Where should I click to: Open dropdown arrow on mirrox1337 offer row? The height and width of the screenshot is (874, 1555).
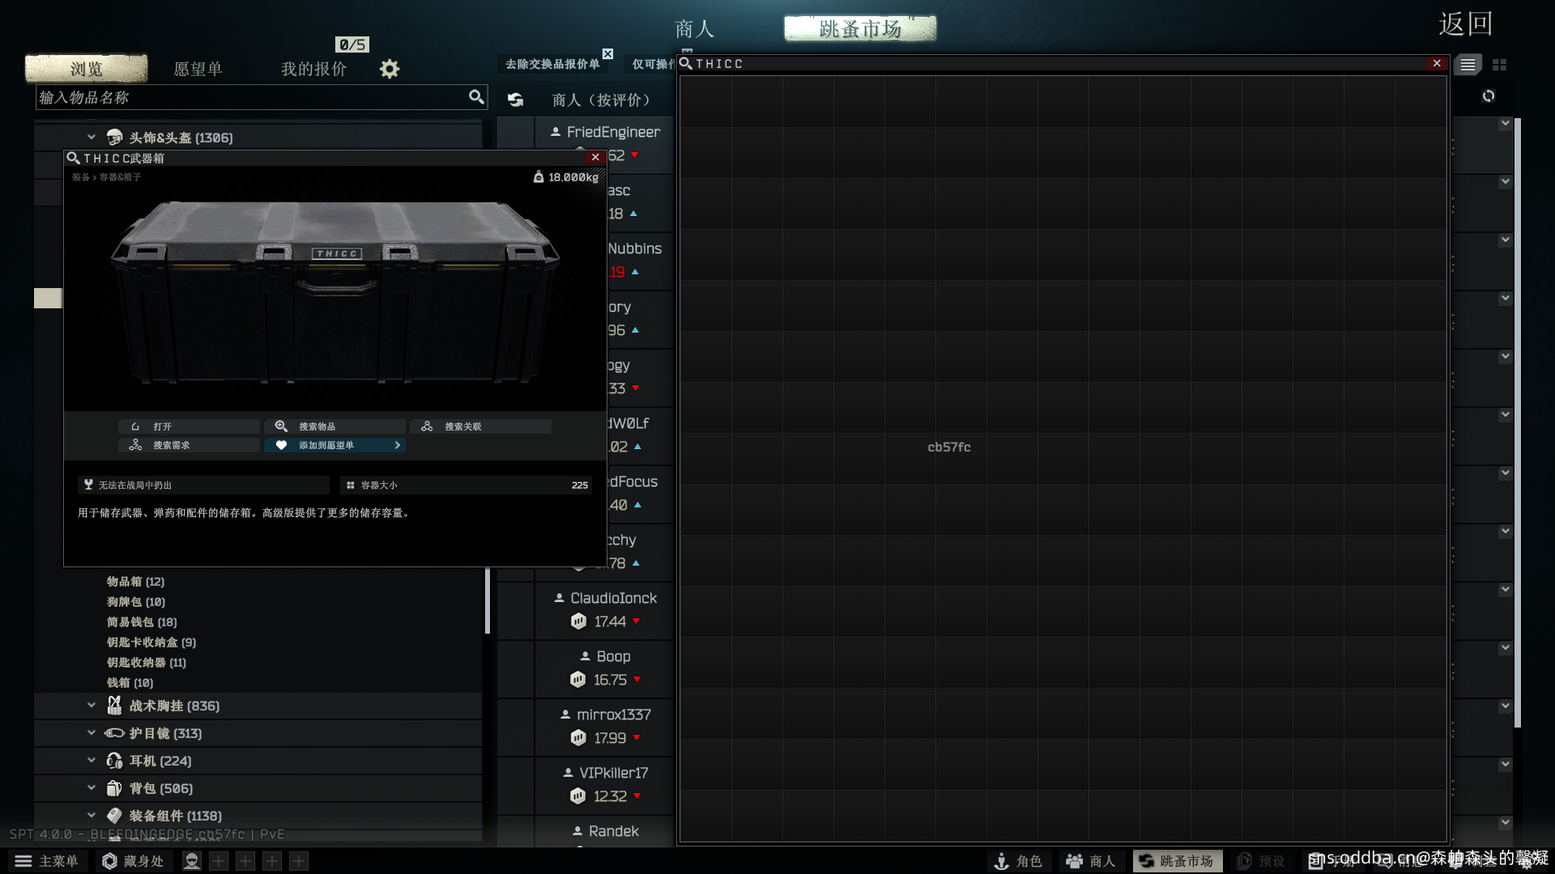pyautogui.click(x=1505, y=706)
